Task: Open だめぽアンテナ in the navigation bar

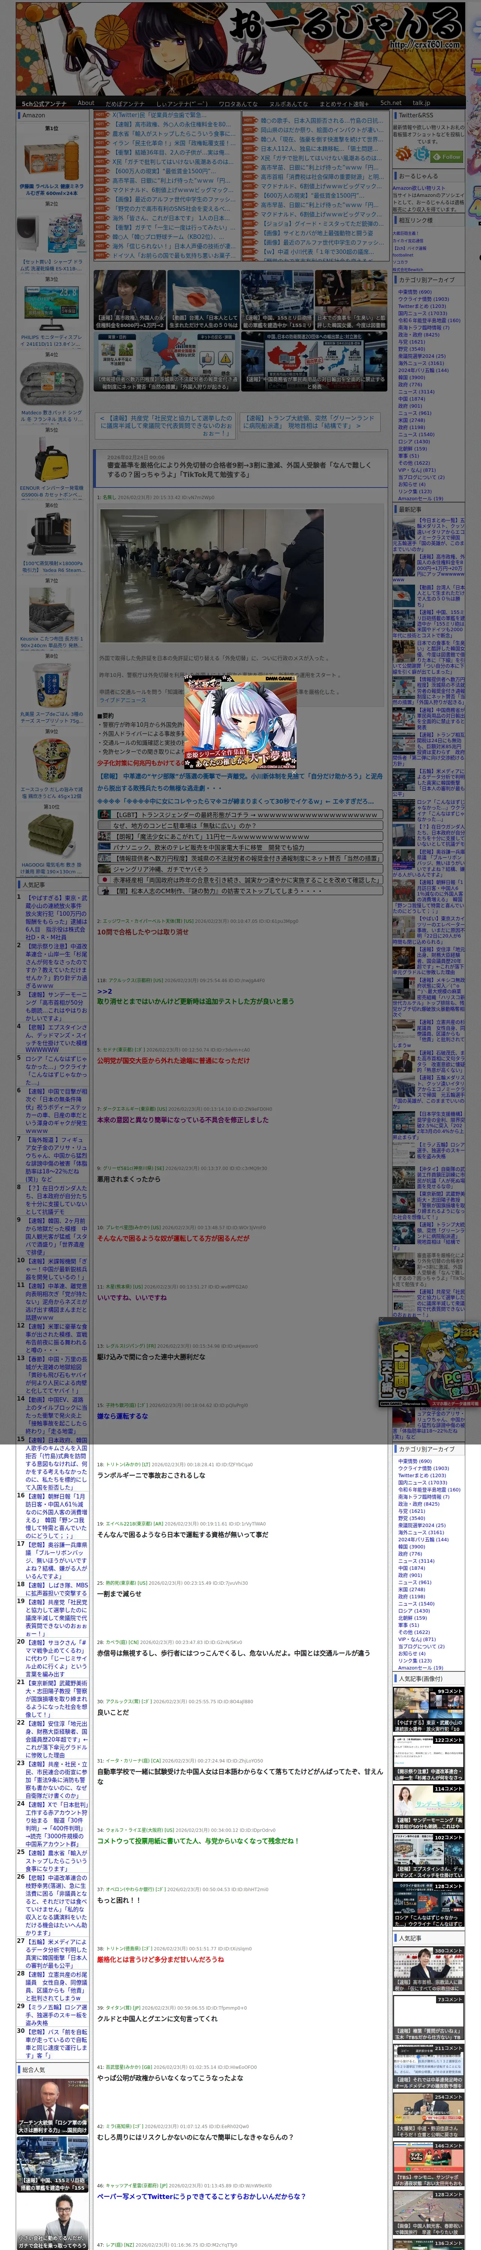Action: point(125,103)
